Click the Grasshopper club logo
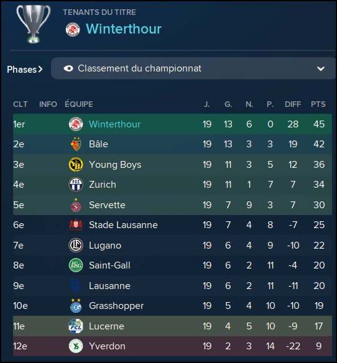Image resolution: width=337 pixels, height=363 pixels. coord(76,306)
